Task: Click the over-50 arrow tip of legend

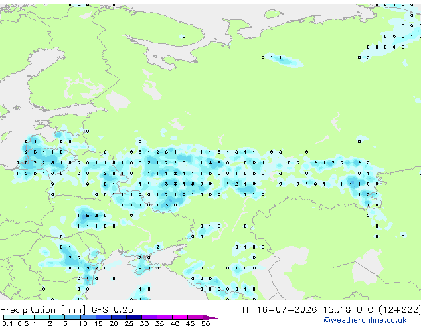Action: [210, 317]
